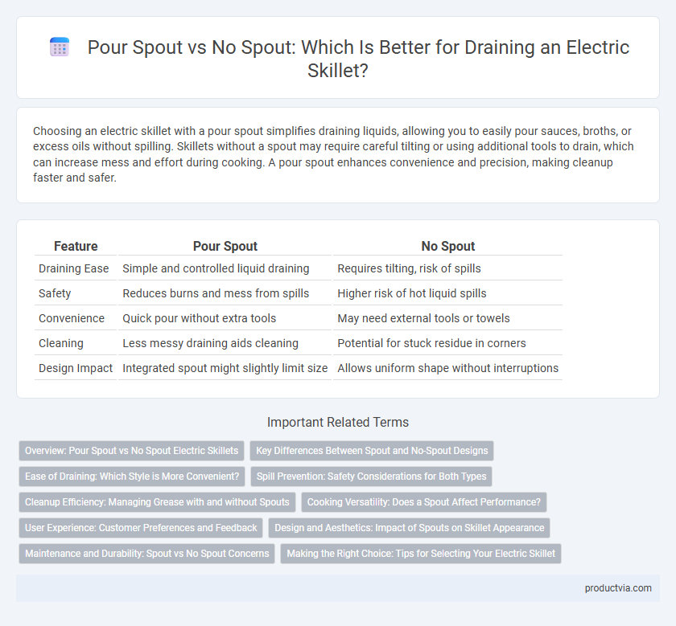The height and width of the screenshot is (626, 676).
Task: Open Design and Aesthetics skillet appearance tag
Action: tap(409, 528)
